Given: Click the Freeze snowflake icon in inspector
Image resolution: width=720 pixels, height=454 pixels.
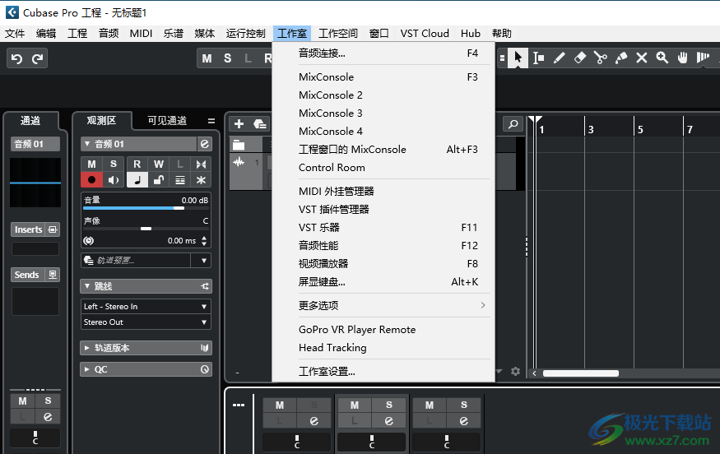Looking at the screenshot, I should point(201,180).
